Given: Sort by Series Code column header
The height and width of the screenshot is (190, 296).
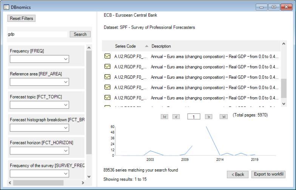Looking at the screenshot, I should (125, 46).
